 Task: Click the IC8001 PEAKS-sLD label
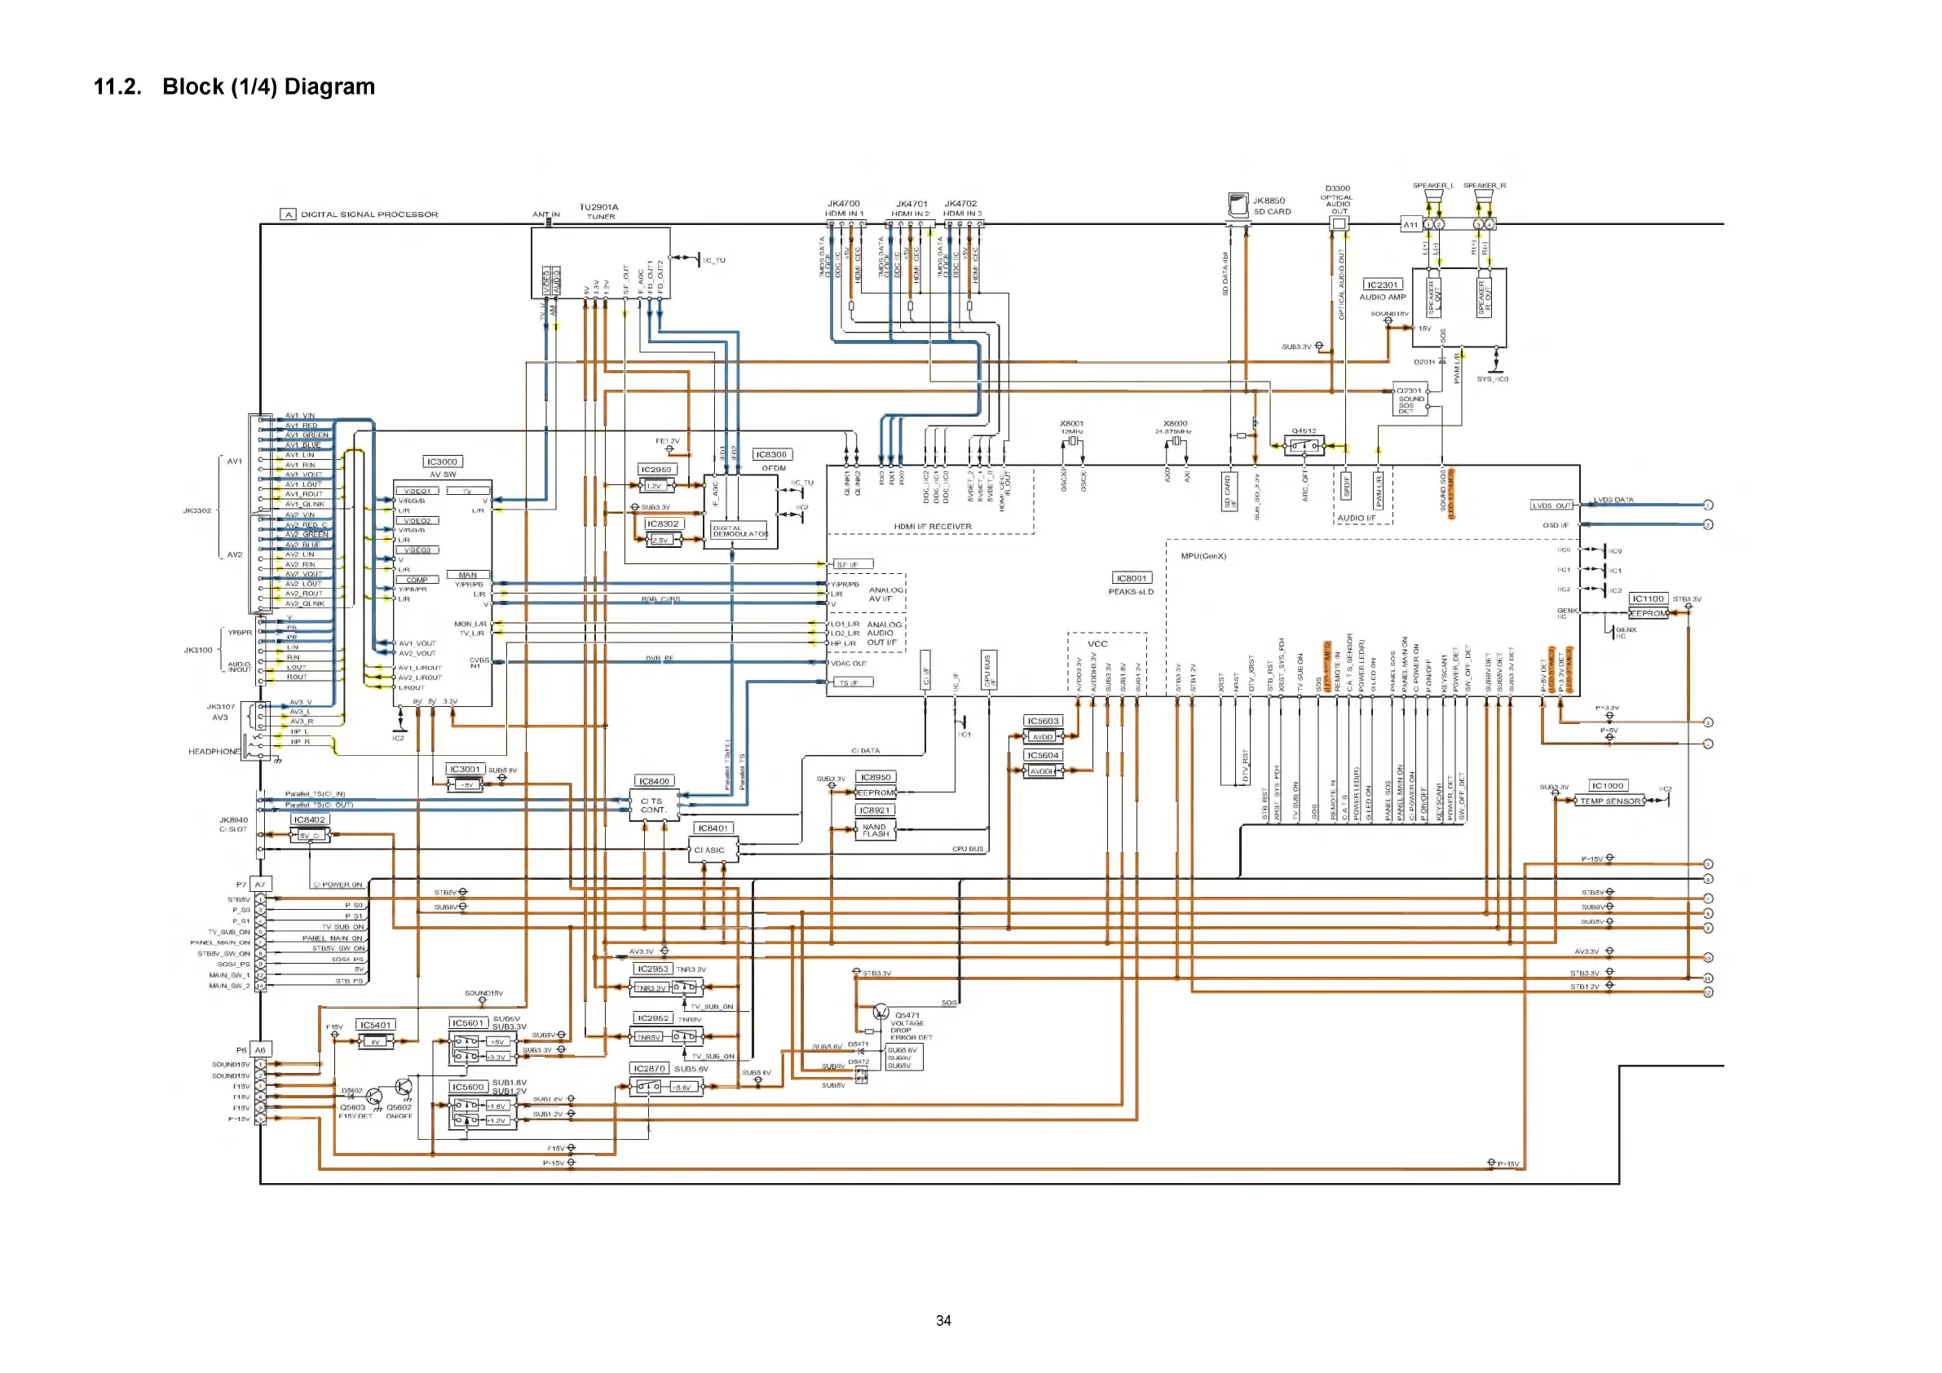1131,579
